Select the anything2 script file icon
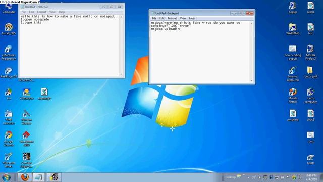This screenshot has height=182, width=323. pyautogui.click(x=44, y=94)
